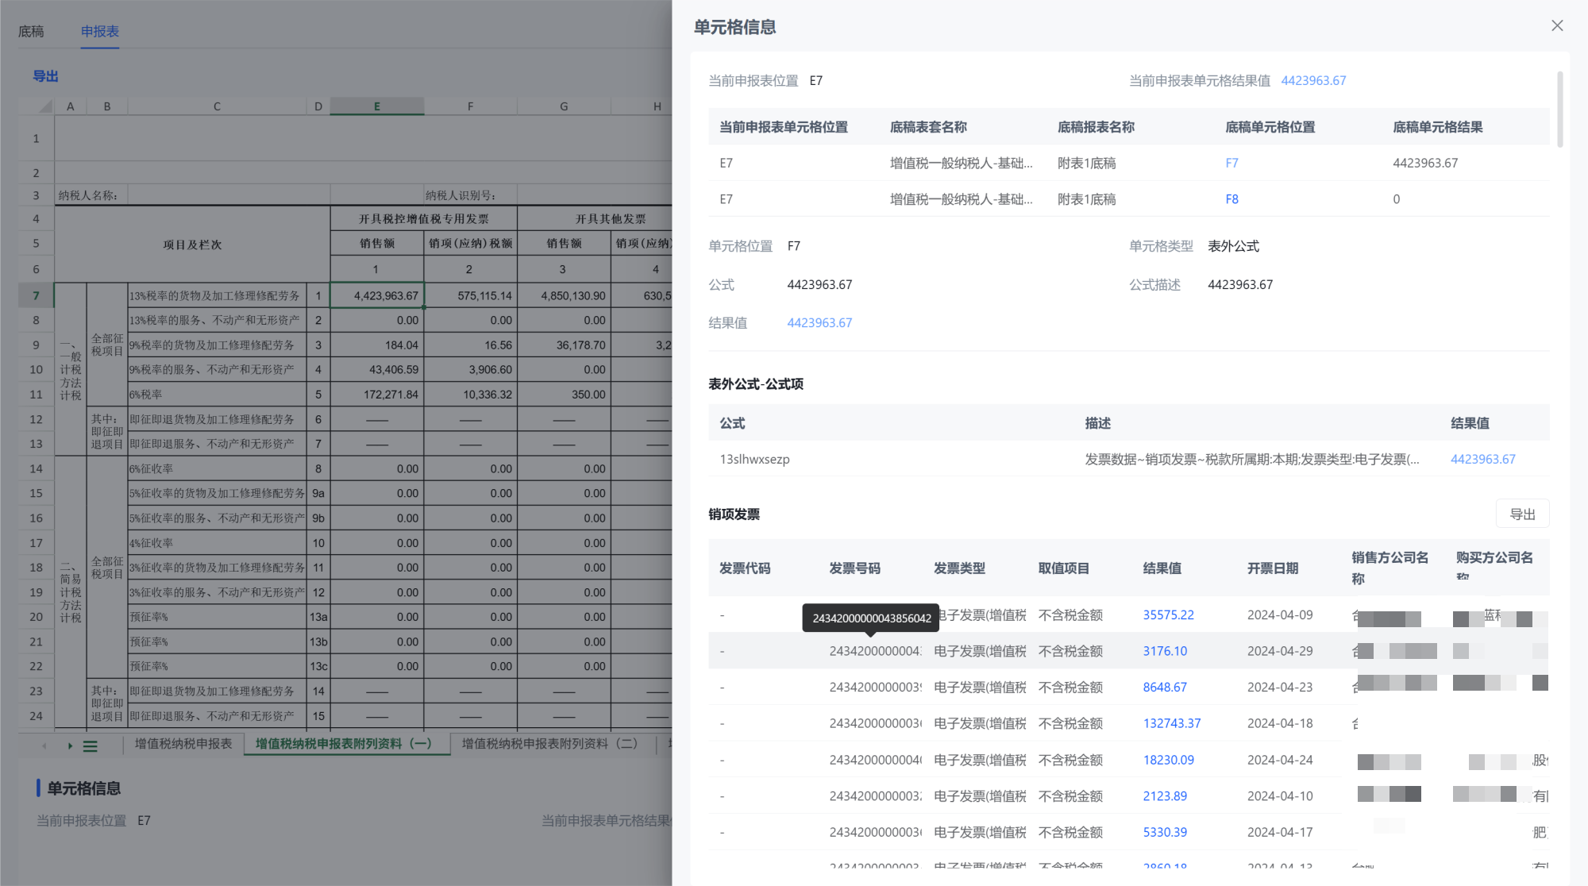Screen dimensions: 1588x886
Task: Select column F header in spreadsheet
Action: [470, 106]
